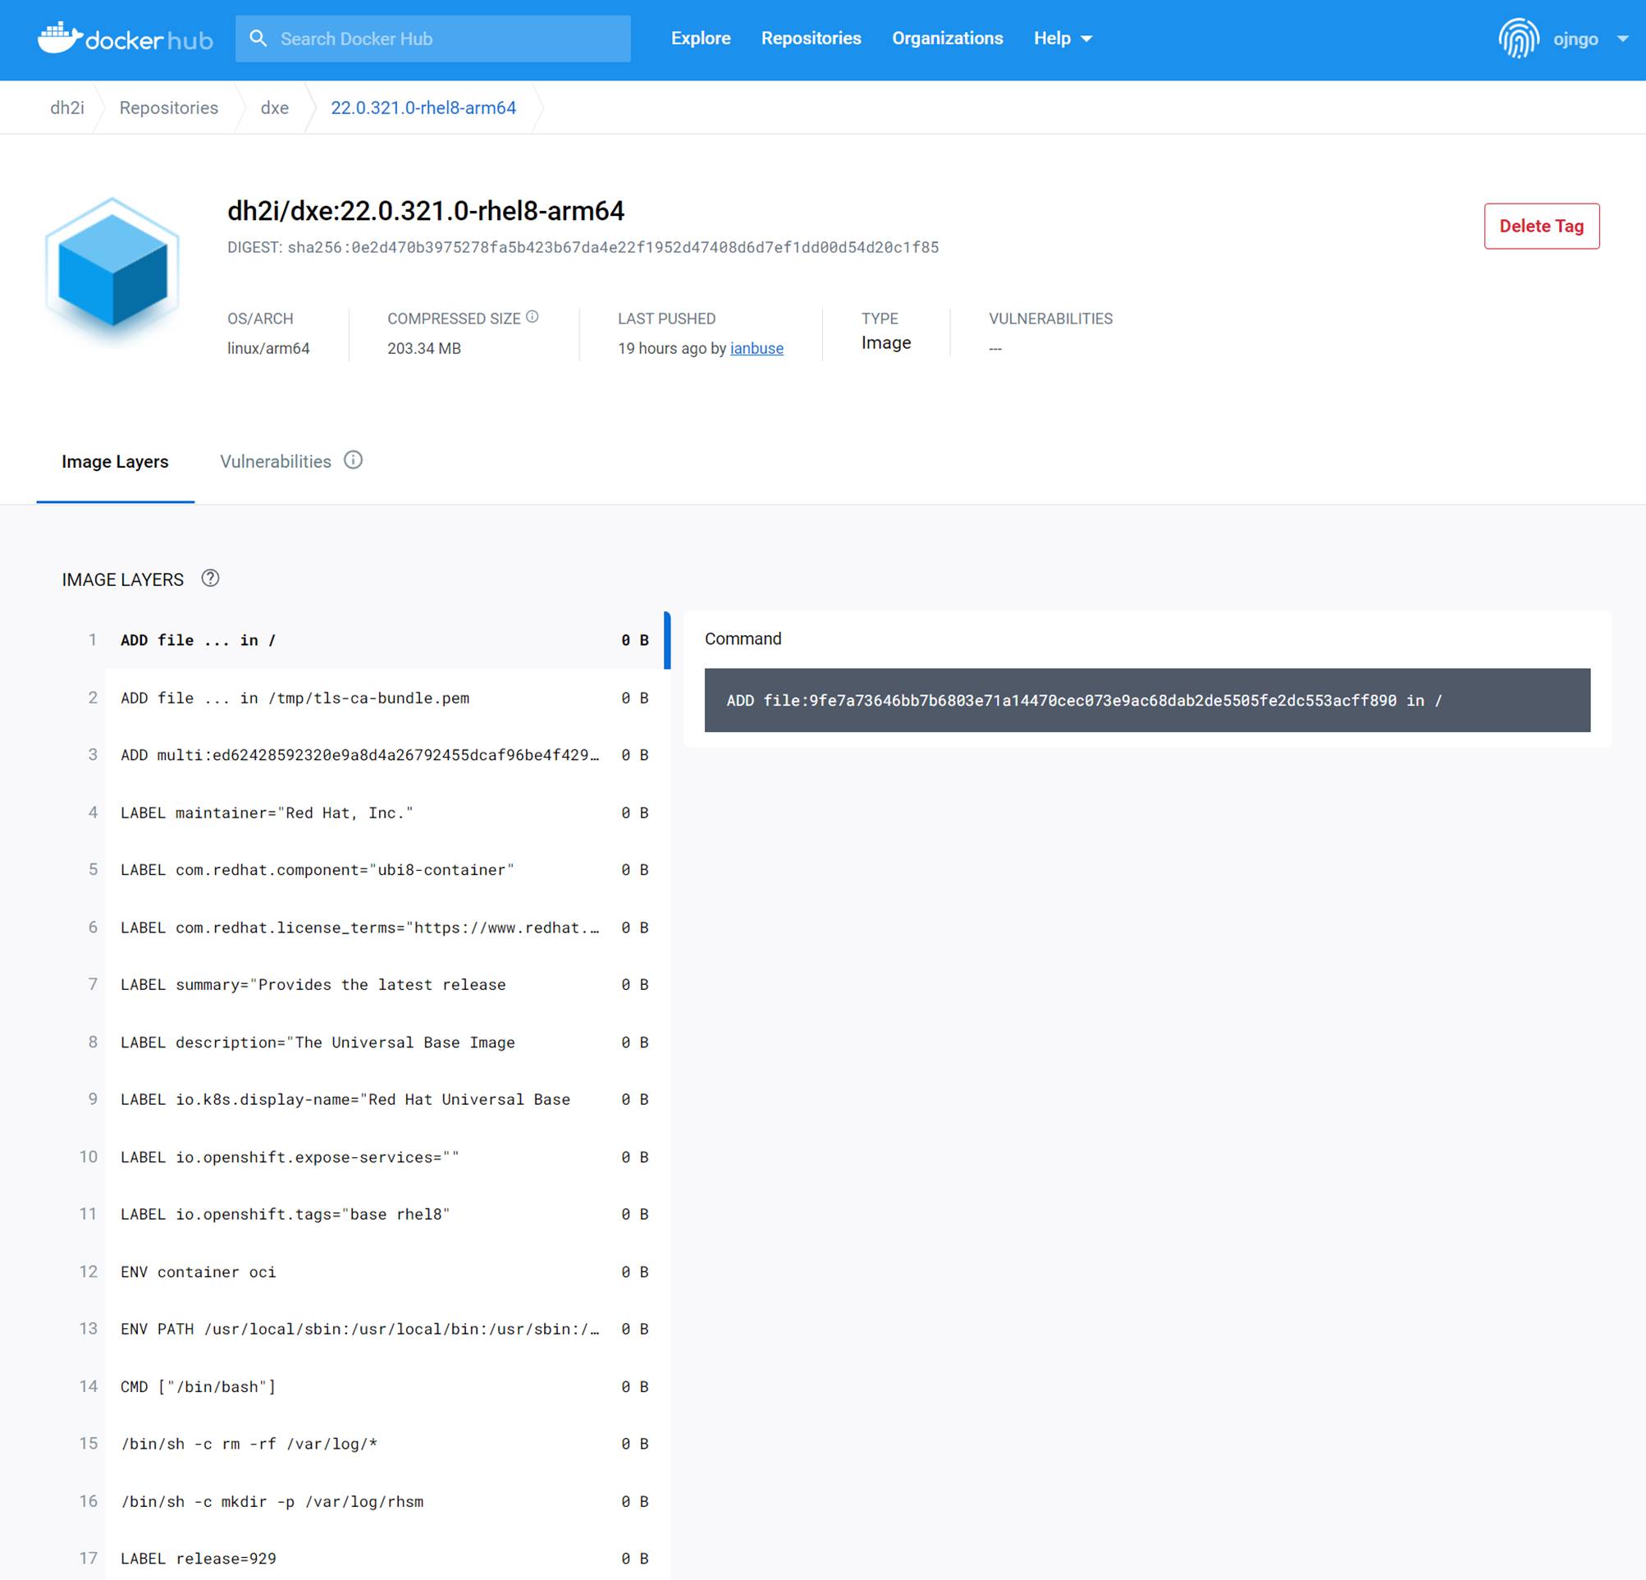Viewport: 1646px width, 1580px height.
Task: Click the blue cube image thumbnail
Action: coord(112,271)
